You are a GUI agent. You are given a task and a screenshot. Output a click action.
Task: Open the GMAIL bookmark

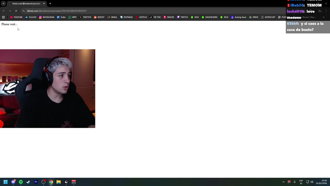point(112,17)
